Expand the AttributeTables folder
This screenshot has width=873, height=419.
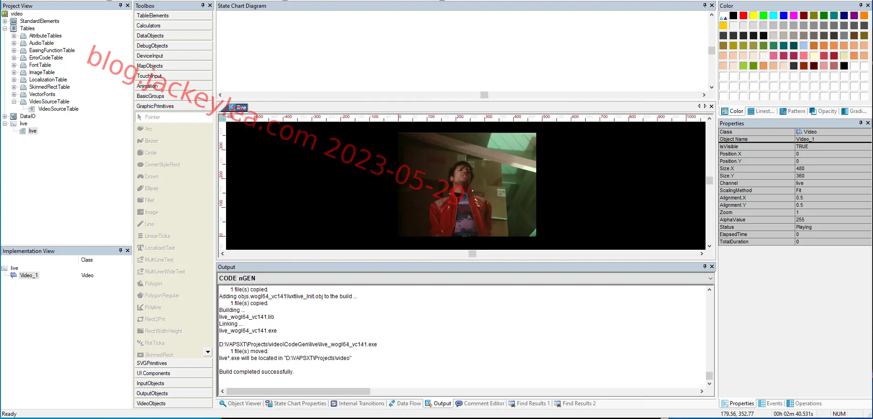(x=14, y=36)
